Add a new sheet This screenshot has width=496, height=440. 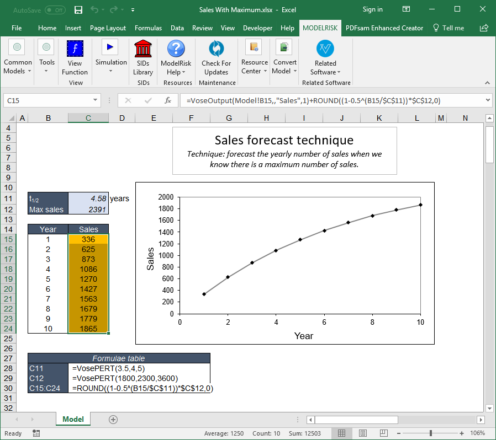[x=113, y=420]
